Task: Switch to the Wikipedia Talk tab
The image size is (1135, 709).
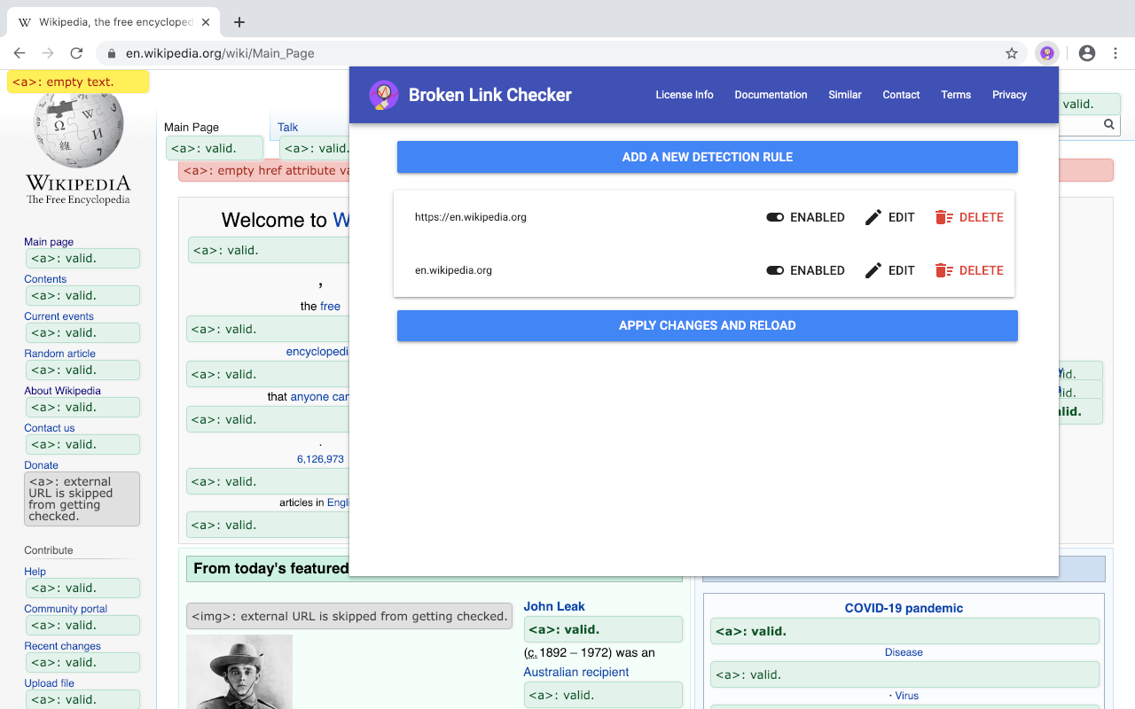Action: 287,127
